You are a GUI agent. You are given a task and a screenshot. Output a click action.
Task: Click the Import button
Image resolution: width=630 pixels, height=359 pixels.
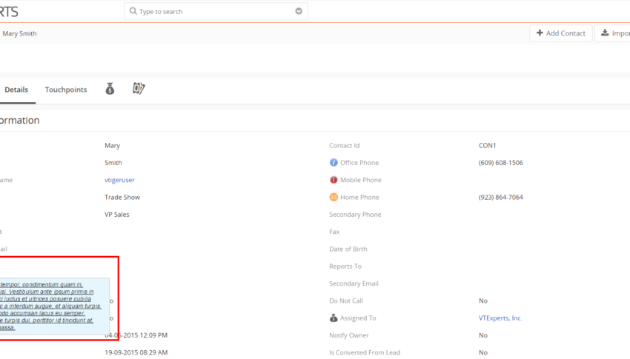(x=612, y=33)
